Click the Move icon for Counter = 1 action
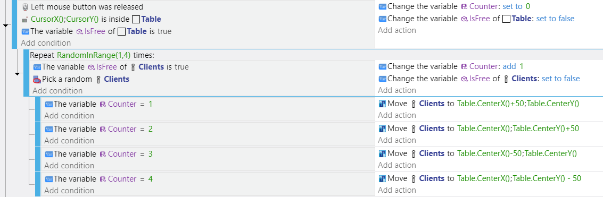The width and height of the screenshot is (603, 197). 382,104
